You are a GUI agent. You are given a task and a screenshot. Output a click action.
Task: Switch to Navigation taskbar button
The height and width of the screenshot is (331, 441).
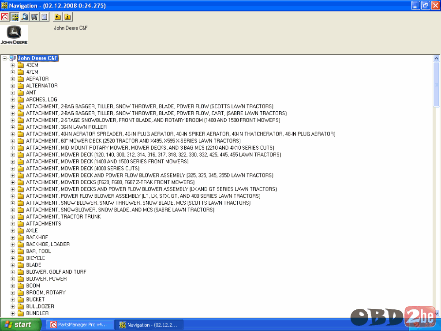point(149,325)
